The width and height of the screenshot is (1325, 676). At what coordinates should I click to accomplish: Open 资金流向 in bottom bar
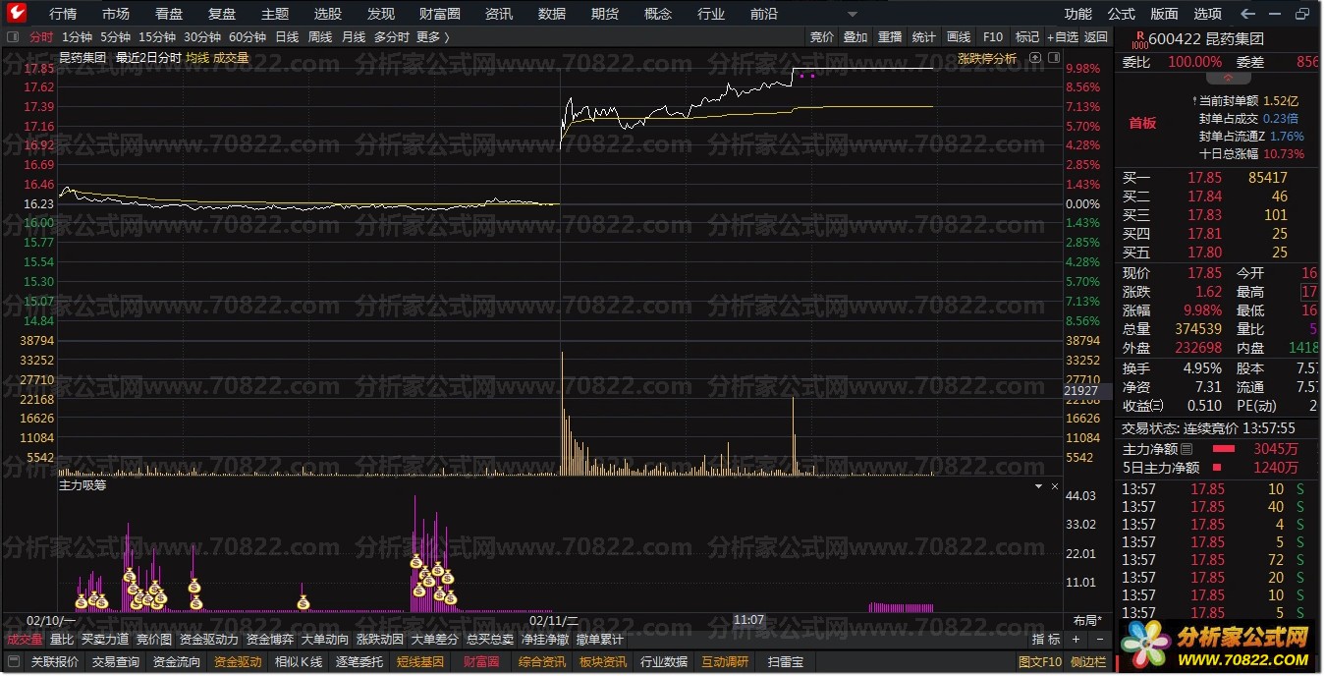177,662
